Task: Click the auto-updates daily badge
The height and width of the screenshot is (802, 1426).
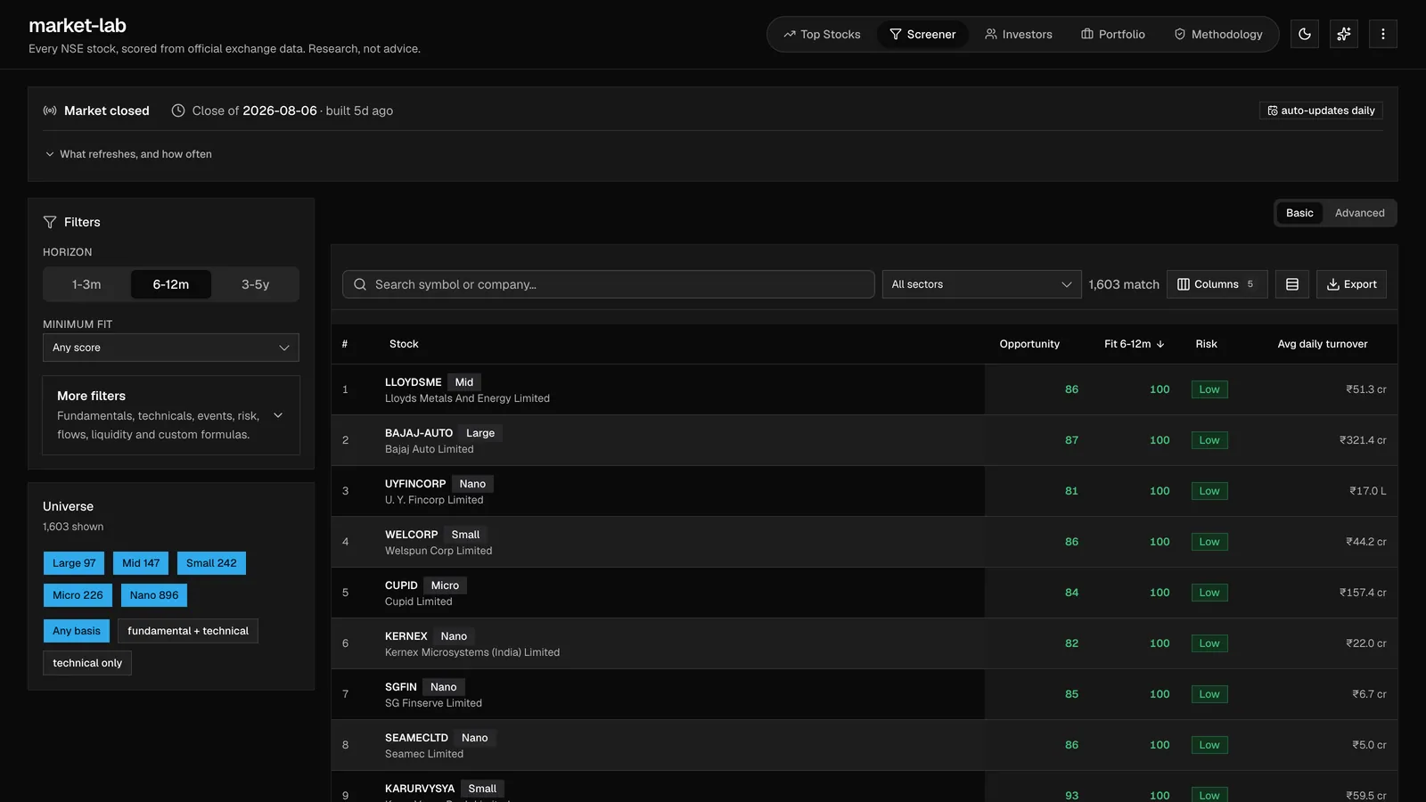Action: click(1321, 110)
